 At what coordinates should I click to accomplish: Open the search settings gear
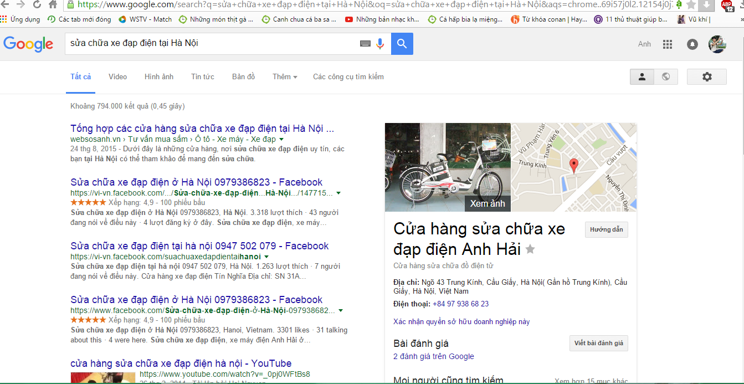pos(706,77)
